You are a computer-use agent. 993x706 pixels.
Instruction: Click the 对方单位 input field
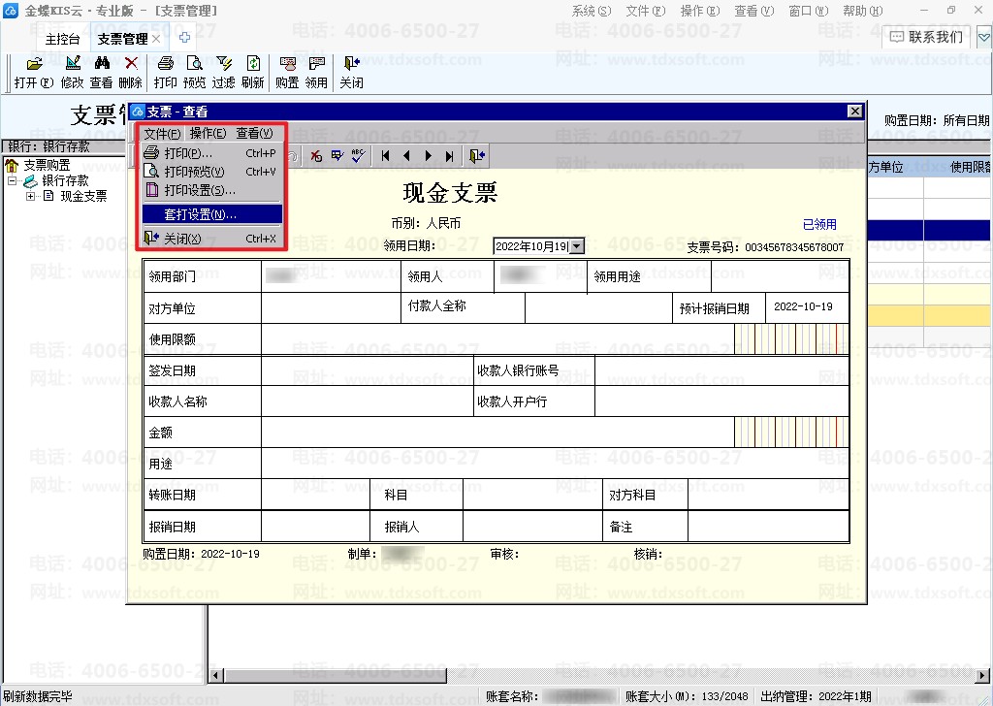332,307
